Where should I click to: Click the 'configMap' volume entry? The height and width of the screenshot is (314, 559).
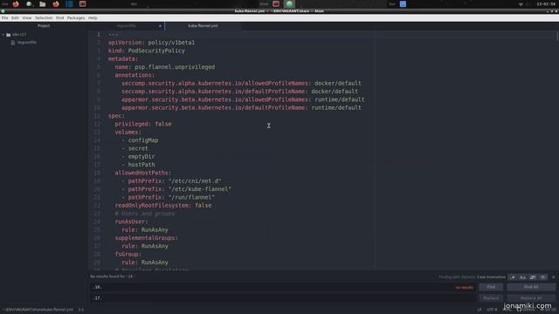[143, 140]
